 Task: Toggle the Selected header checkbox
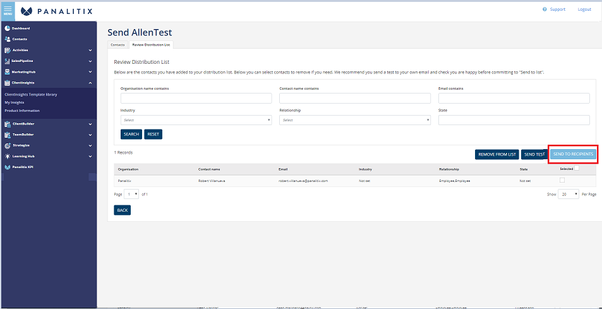[x=576, y=167]
